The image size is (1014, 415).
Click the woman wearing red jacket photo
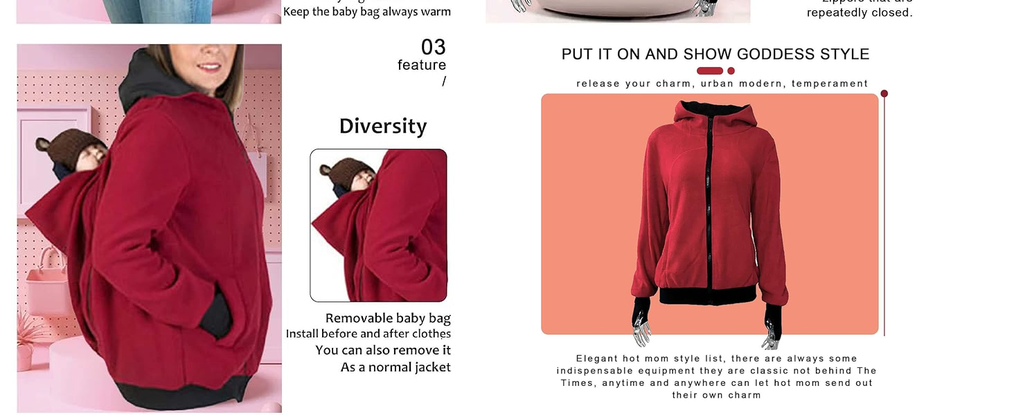point(149,228)
